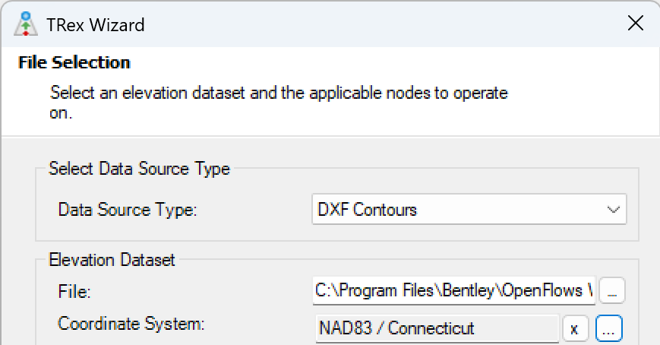Expand the Data Source Type chevron arrow
The width and height of the screenshot is (660, 345).
(x=613, y=210)
